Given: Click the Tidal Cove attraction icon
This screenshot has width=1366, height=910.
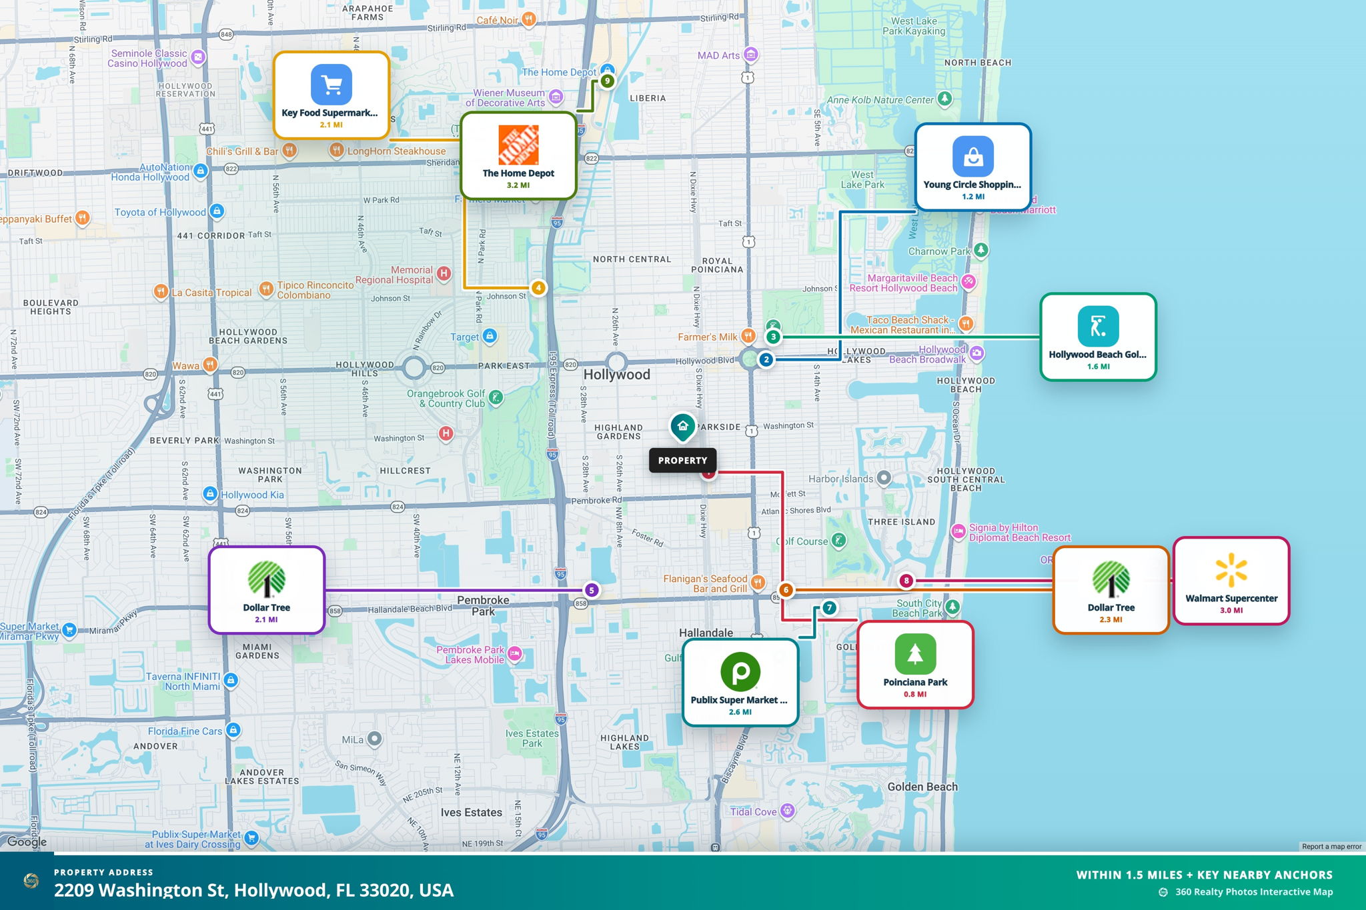Looking at the screenshot, I should [x=788, y=811].
